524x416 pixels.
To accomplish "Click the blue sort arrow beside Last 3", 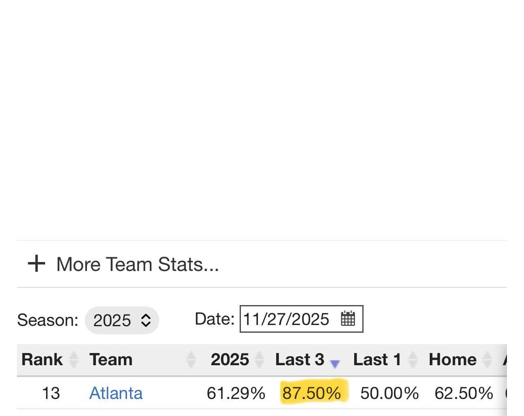I will (335, 363).
